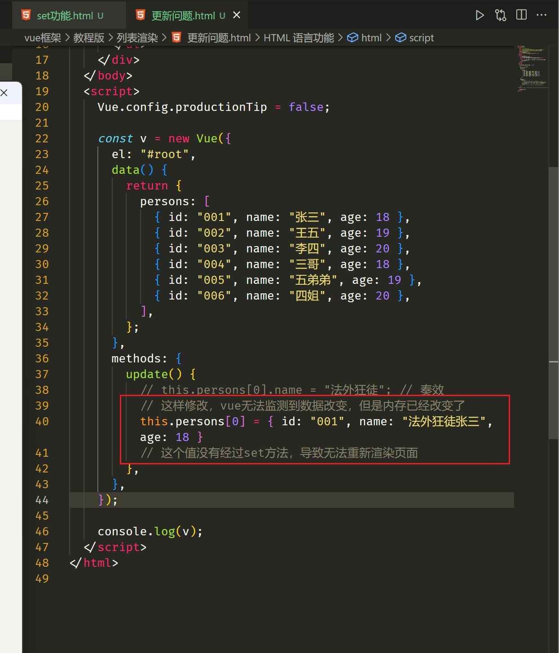Switch to the set功能.html tab

pyautogui.click(x=68, y=15)
